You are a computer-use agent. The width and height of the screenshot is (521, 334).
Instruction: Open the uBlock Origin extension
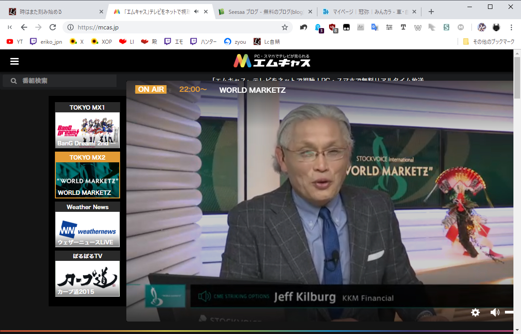click(333, 28)
